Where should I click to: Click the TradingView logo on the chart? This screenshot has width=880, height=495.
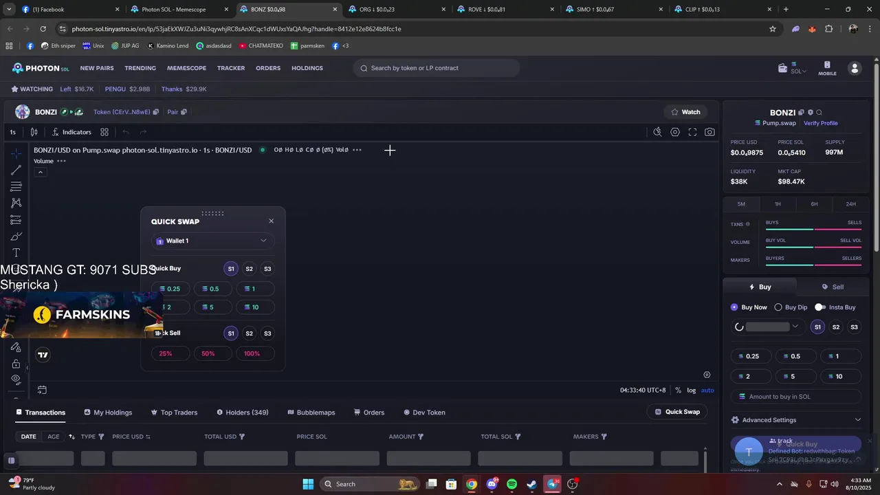[43, 355]
